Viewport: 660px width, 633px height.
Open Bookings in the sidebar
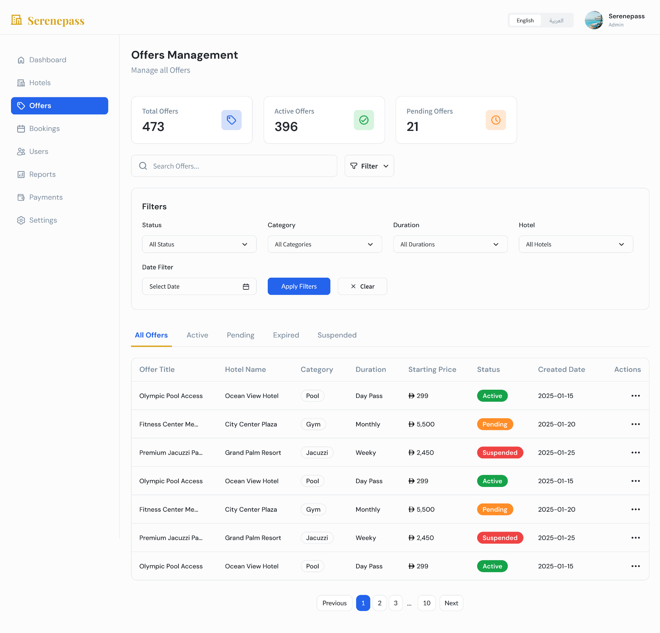59,129
